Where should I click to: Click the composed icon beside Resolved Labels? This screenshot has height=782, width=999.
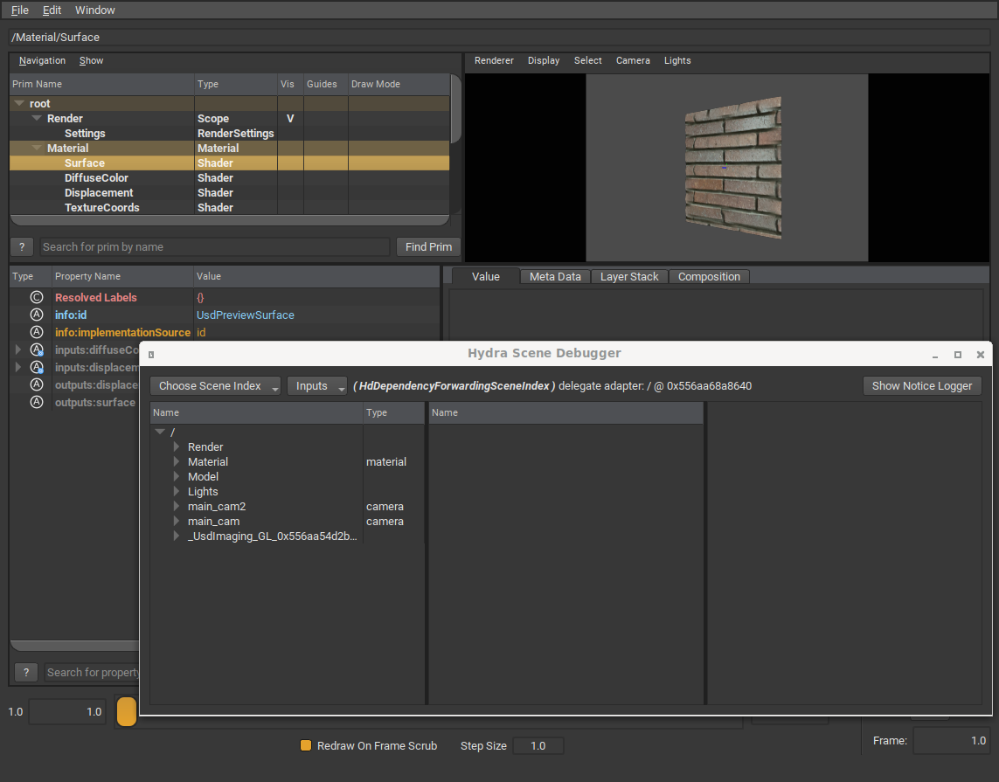[37, 297]
